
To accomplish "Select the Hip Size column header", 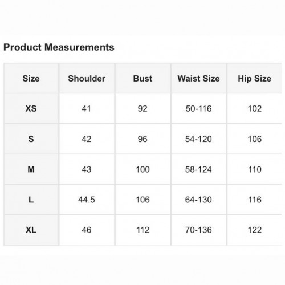I will tap(255, 79).
